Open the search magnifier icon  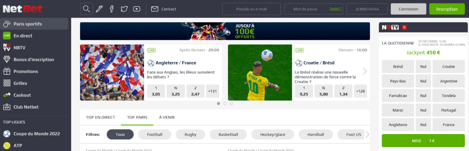[x=87, y=9]
